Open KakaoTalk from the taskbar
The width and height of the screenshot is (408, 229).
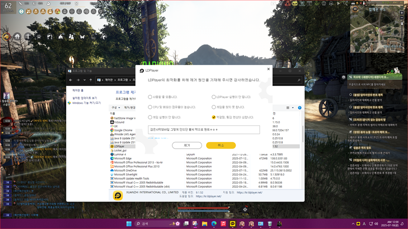pyautogui.click(x=233, y=224)
